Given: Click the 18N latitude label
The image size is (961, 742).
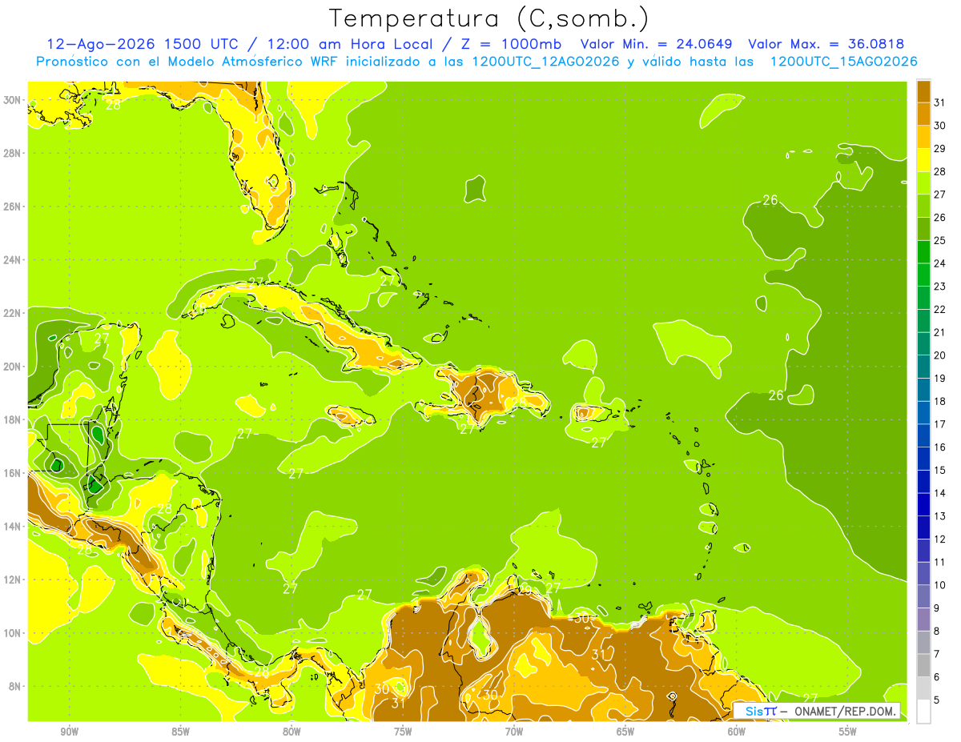Looking at the screenshot, I should [x=14, y=419].
